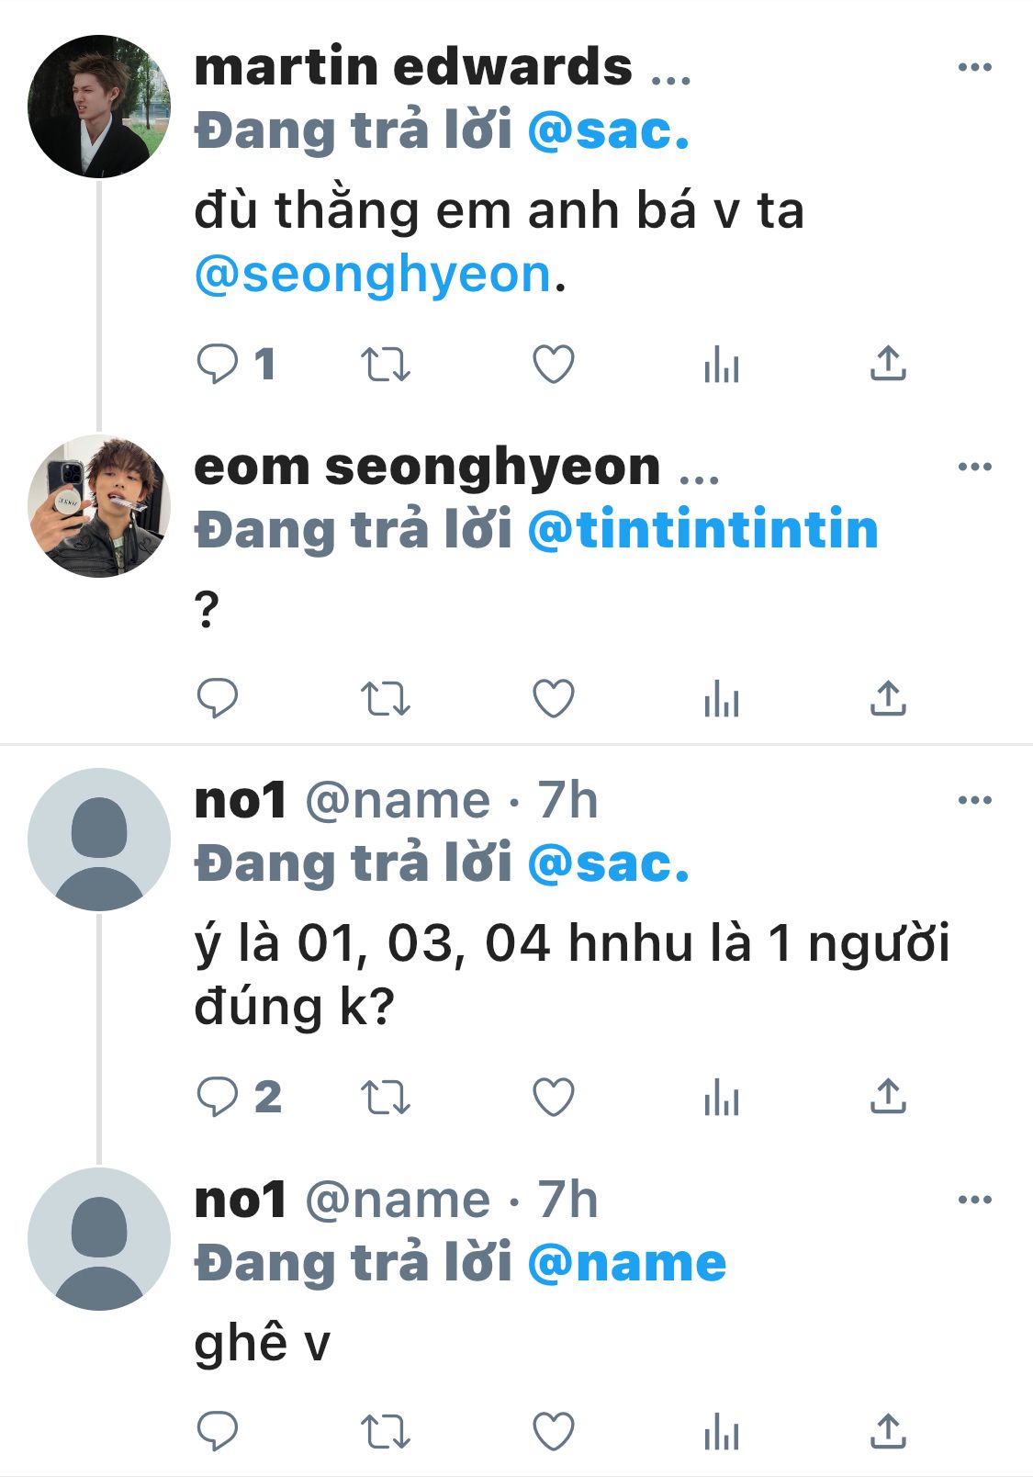Open more options on the "ghê v" tweet
The image size is (1033, 1477).
coord(974,1200)
